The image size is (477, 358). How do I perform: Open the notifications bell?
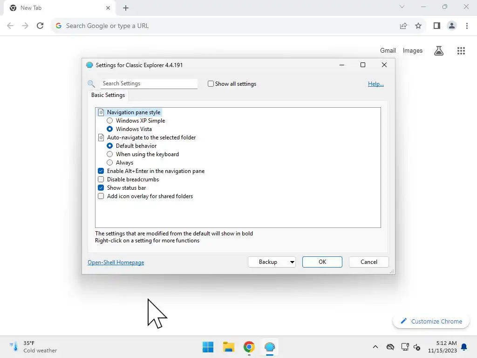click(464, 347)
